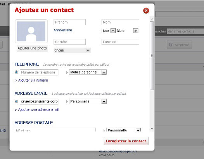Open the jour birthday dropdown
The height and width of the screenshot is (159, 204).
(109, 31)
